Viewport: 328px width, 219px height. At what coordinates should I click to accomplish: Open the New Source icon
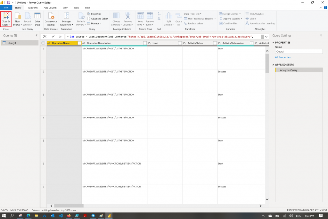click(x=17, y=16)
